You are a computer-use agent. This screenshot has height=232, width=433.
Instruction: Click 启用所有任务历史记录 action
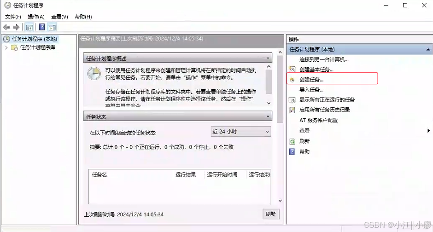click(x=325, y=110)
